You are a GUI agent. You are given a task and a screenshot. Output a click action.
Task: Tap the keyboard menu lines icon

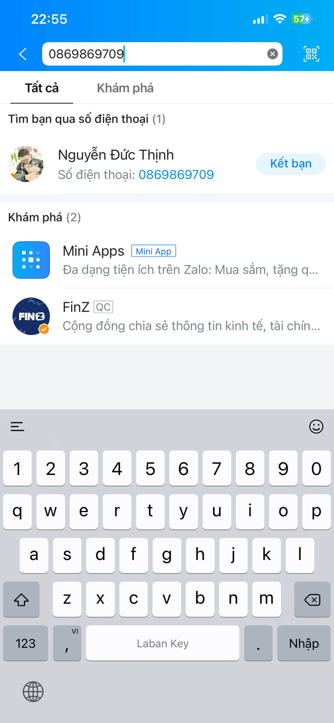point(17,427)
